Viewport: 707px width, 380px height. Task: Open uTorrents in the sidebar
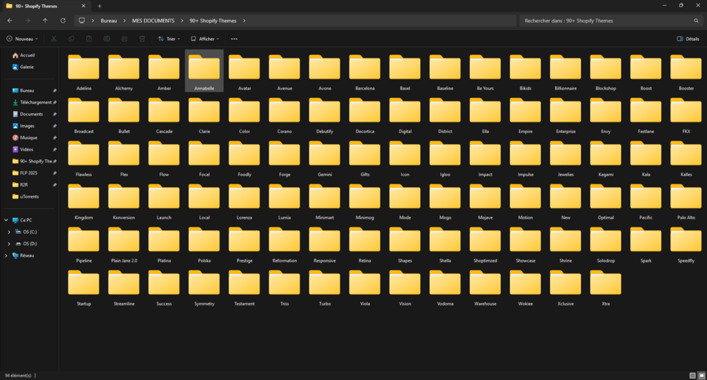pyautogui.click(x=30, y=196)
